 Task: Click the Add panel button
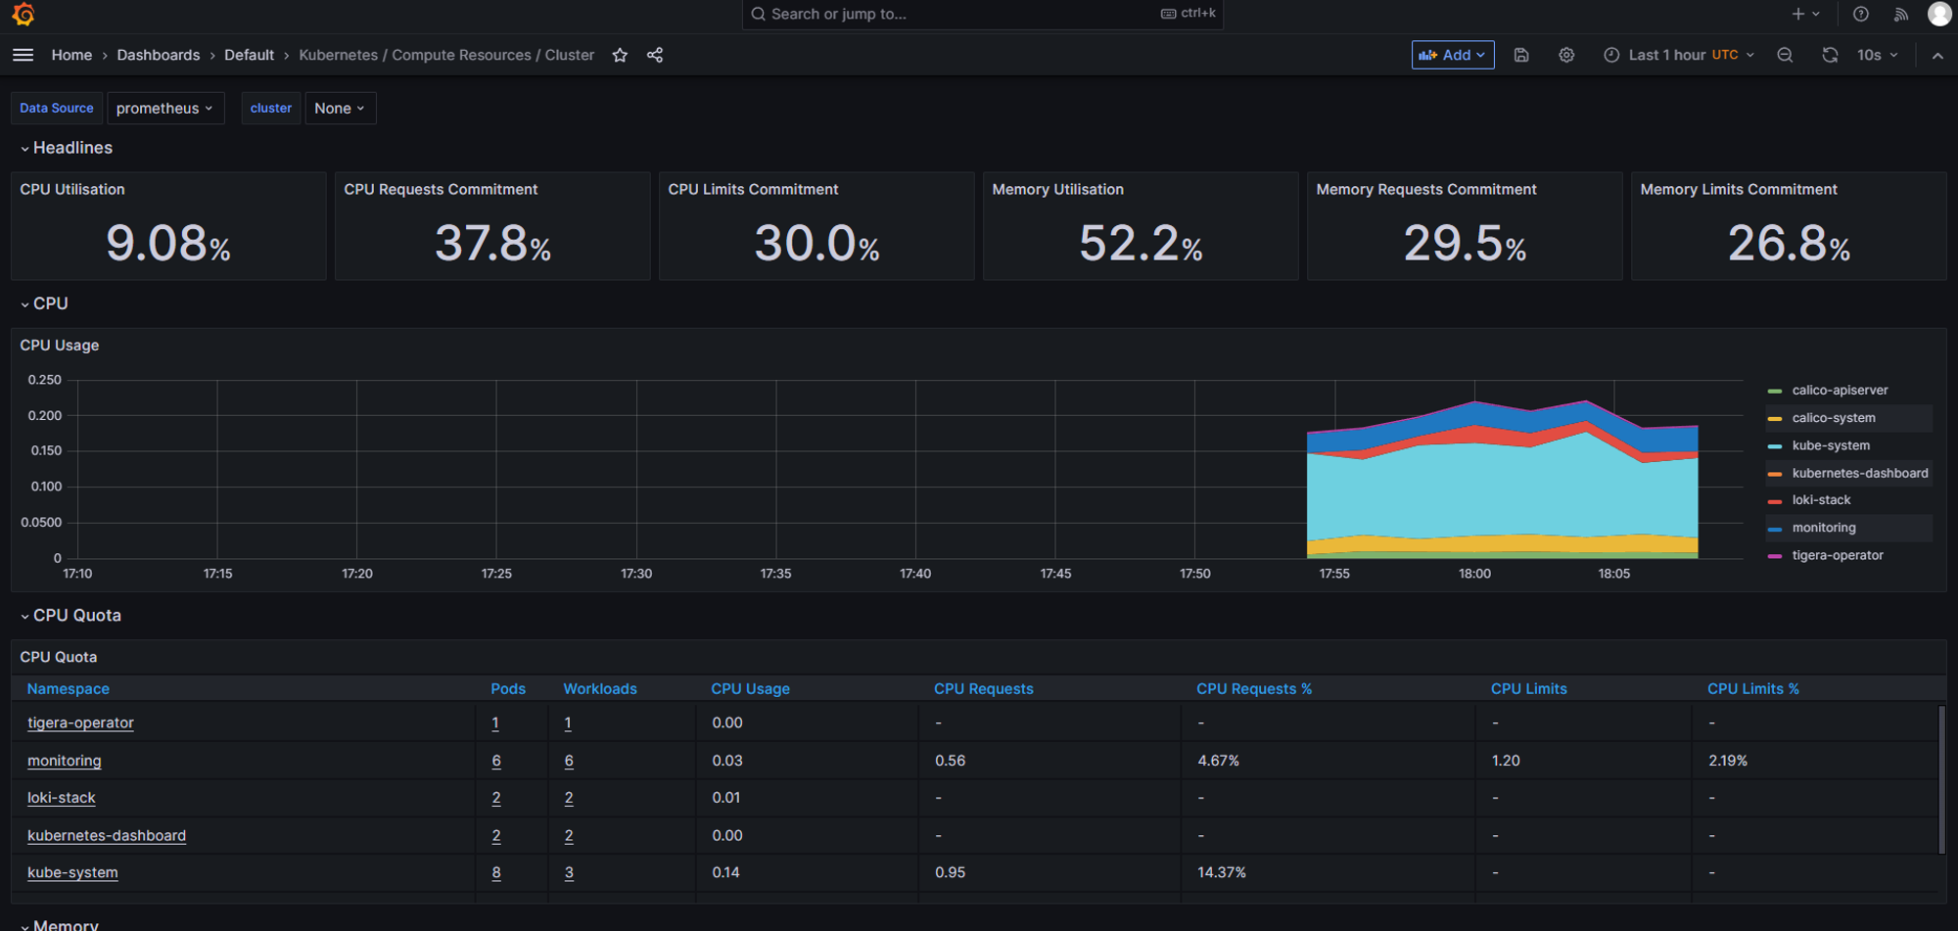[1453, 55]
